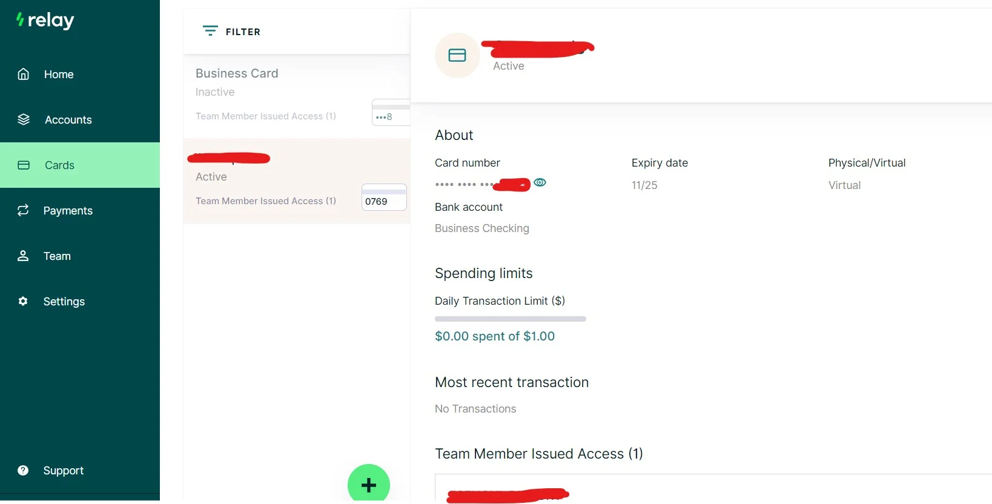
Task: Open the Support link
Action: [x=63, y=471]
